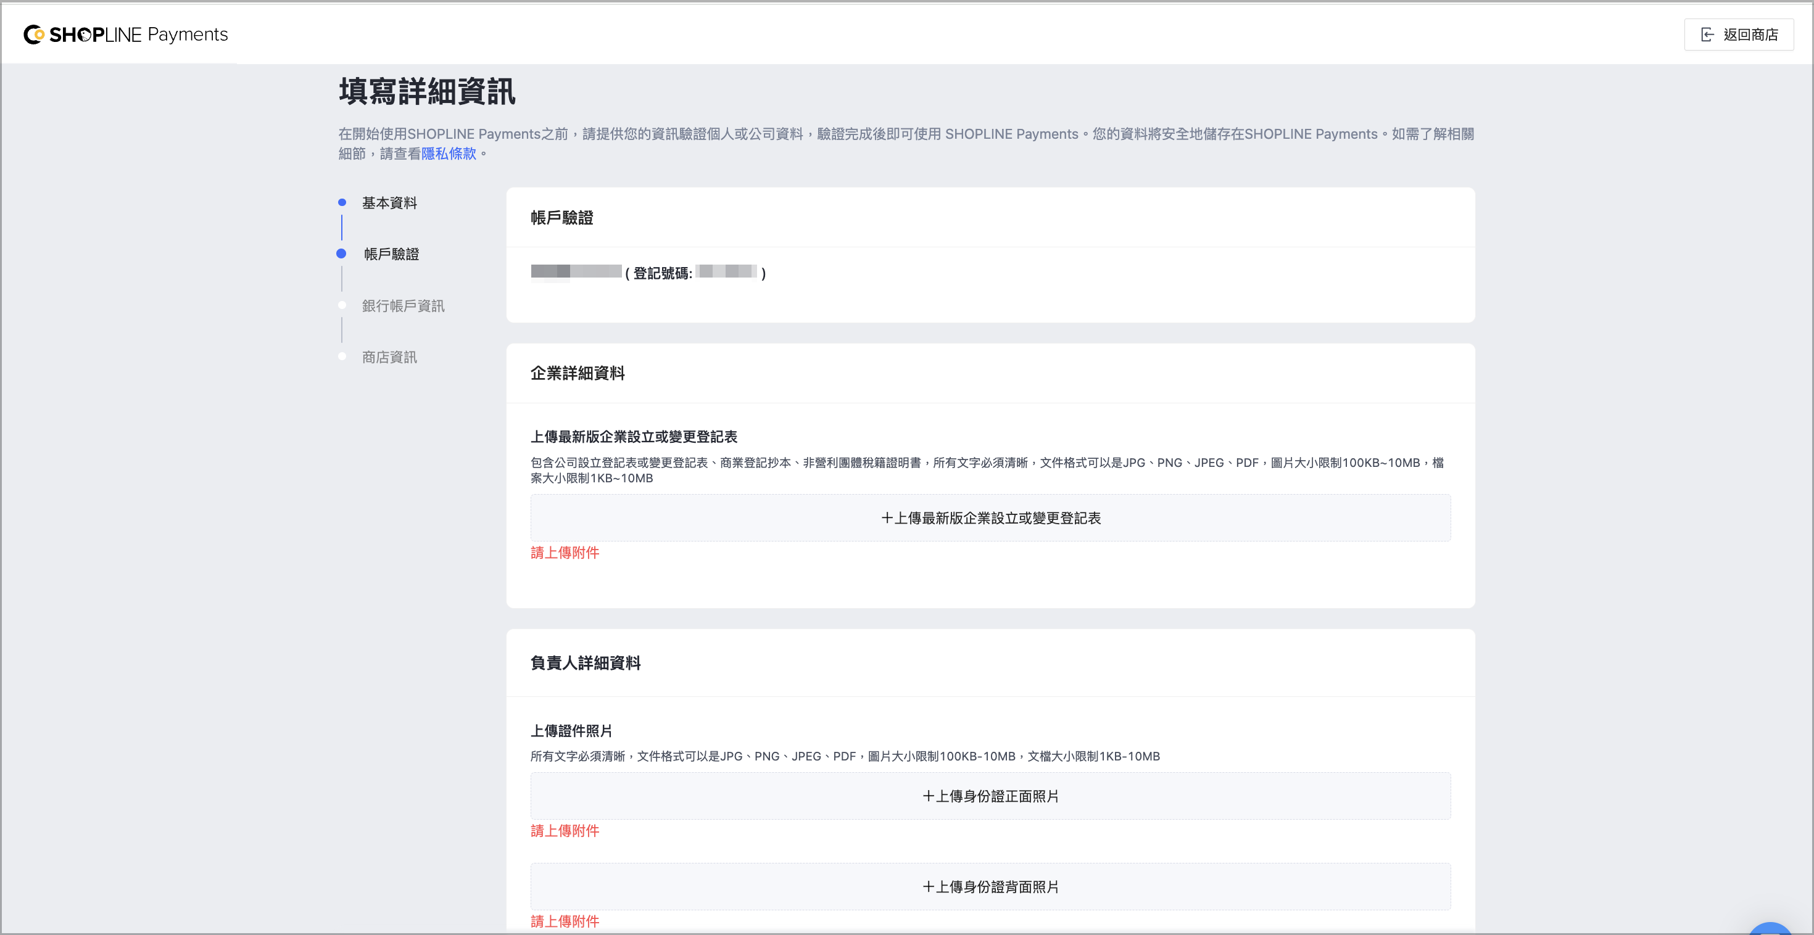
Task: Click the blue chat bubble at bottom right
Action: [1770, 929]
